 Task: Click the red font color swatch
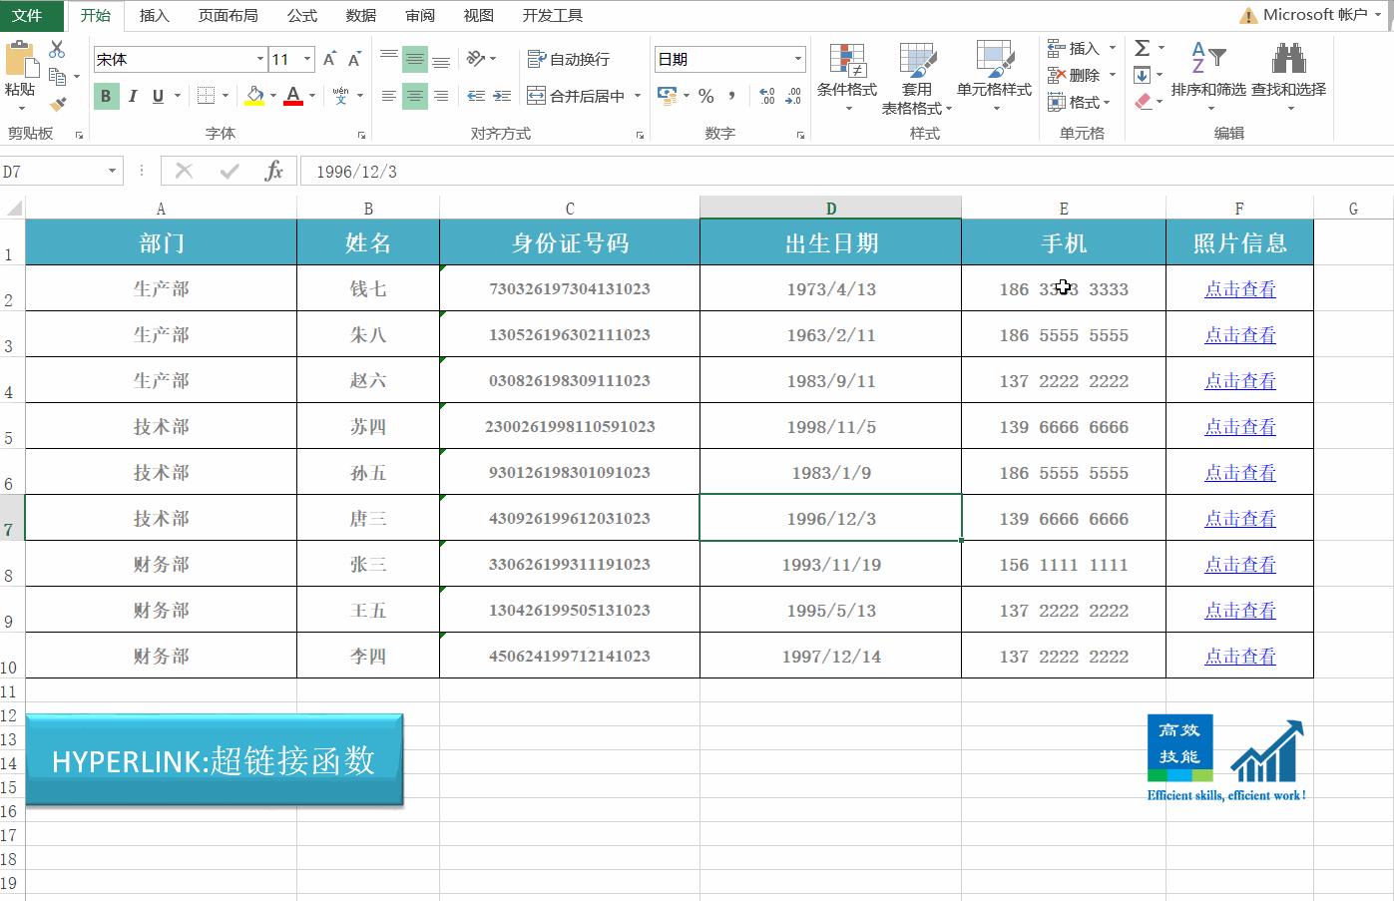pyautogui.click(x=291, y=104)
